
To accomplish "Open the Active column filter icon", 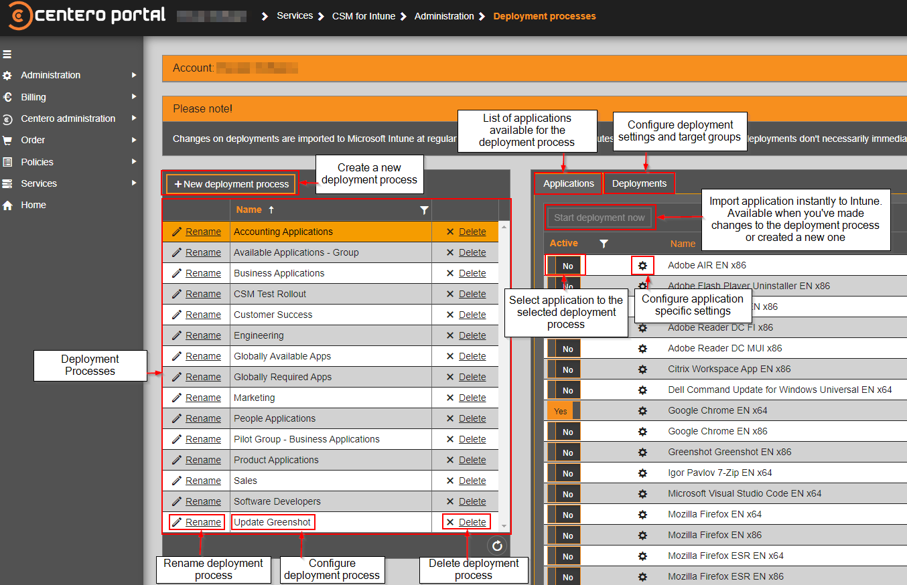I will coord(604,244).
